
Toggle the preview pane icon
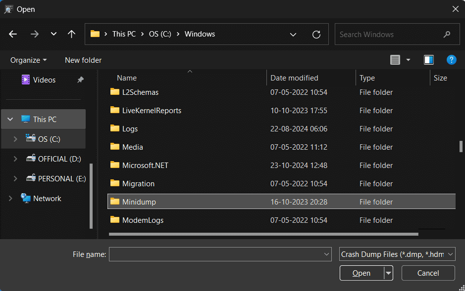point(428,59)
